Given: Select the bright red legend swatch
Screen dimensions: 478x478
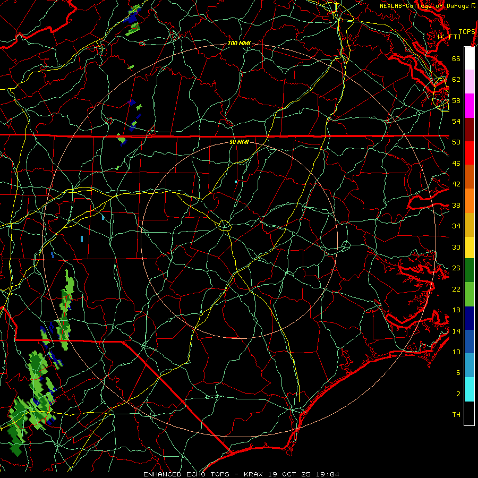Looking at the screenshot, I should [x=469, y=153].
